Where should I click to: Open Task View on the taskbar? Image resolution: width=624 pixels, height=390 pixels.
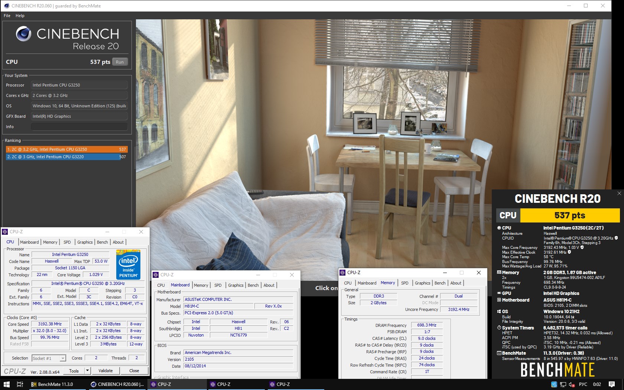pyautogui.click(x=20, y=384)
